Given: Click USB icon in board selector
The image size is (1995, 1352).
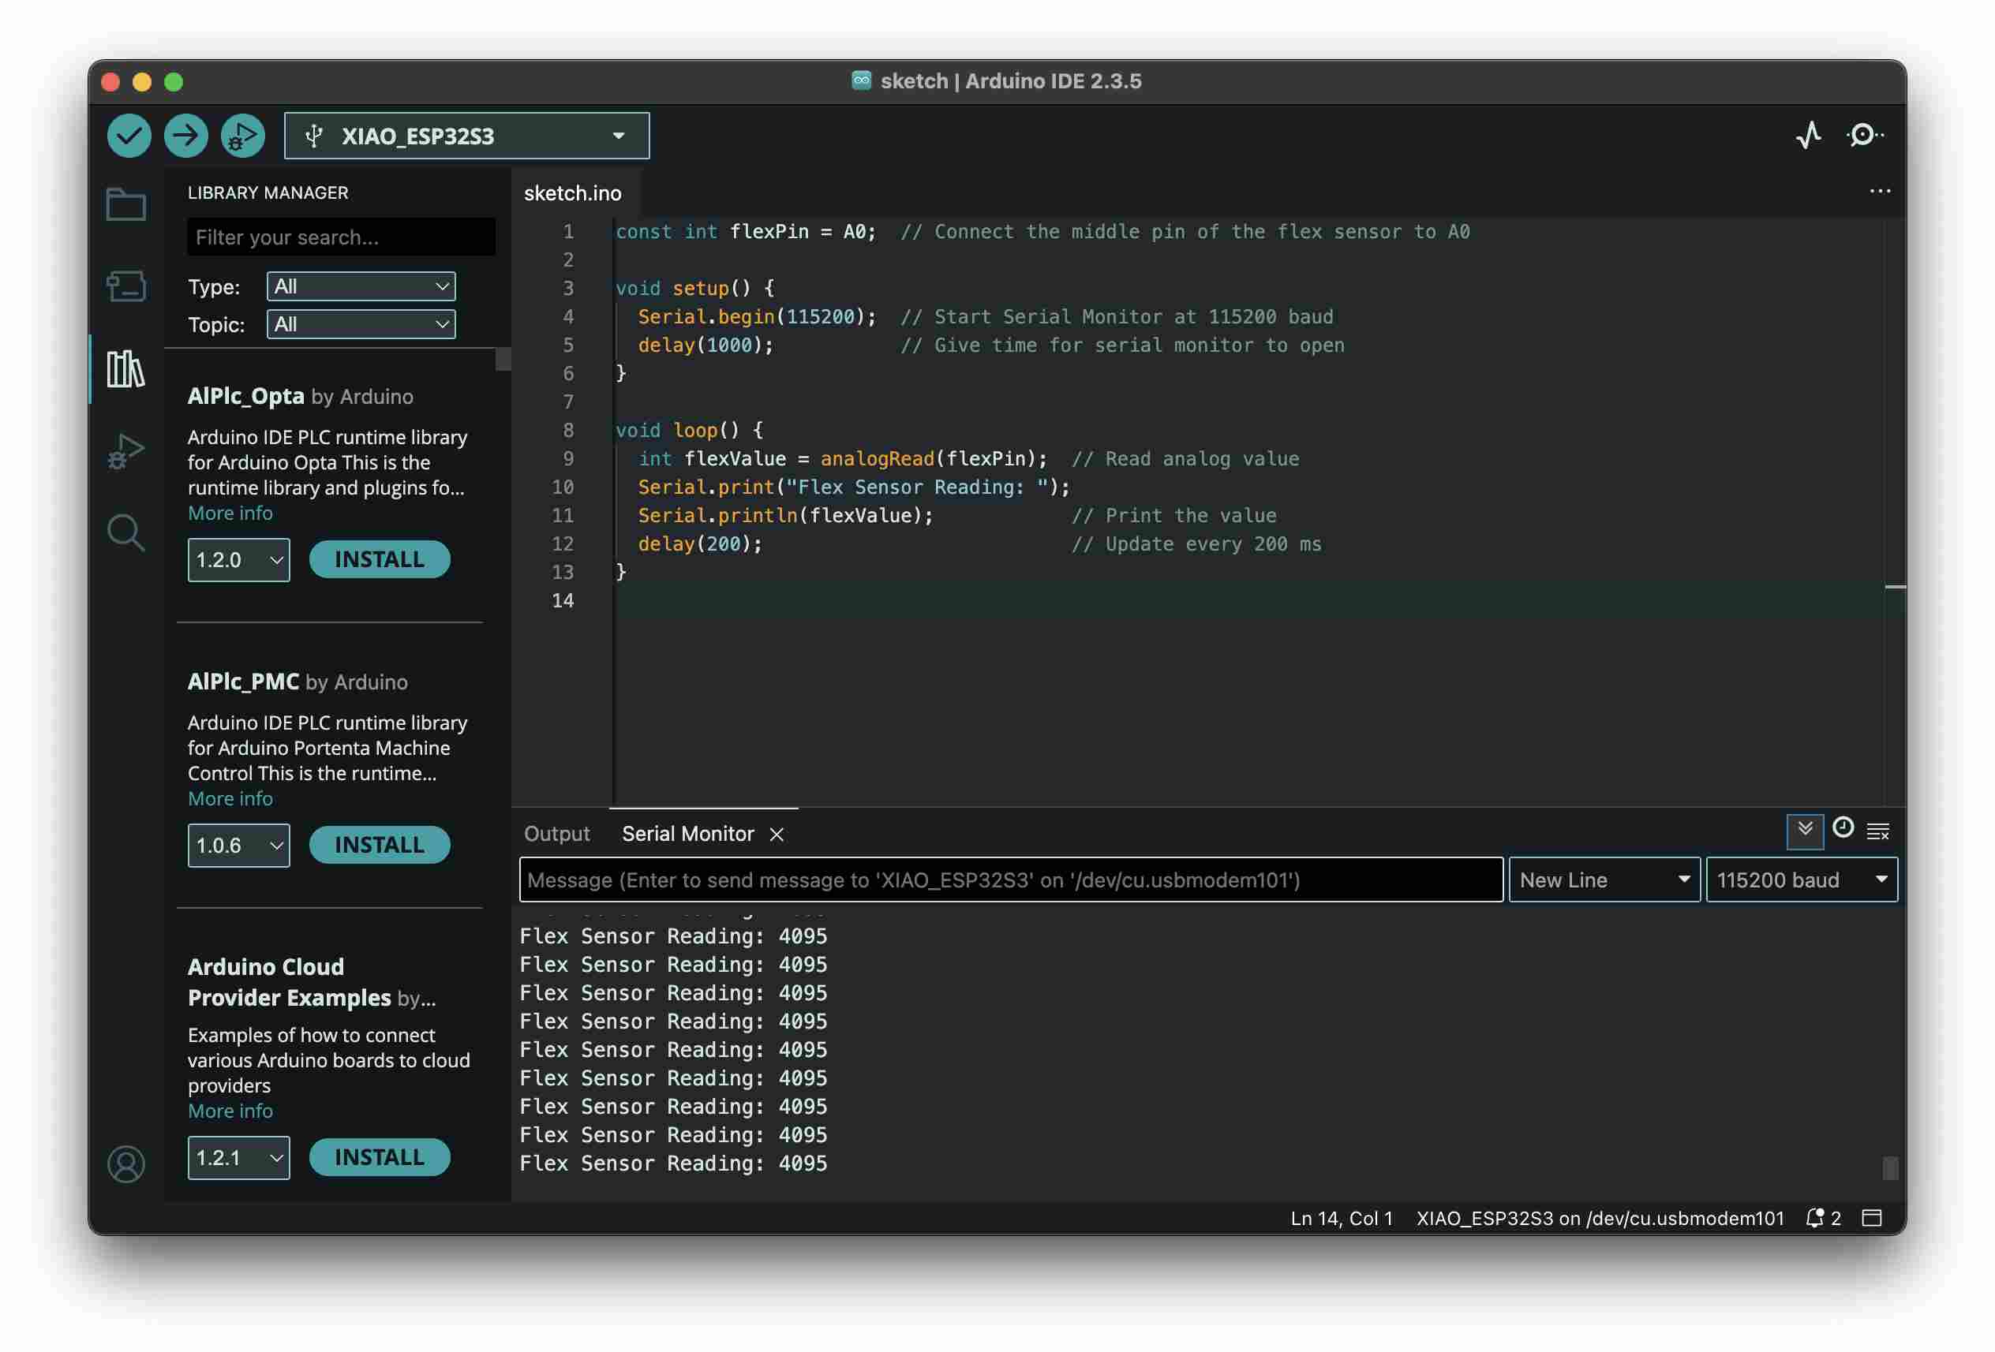Looking at the screenshot, I should [x=314, y=136].
